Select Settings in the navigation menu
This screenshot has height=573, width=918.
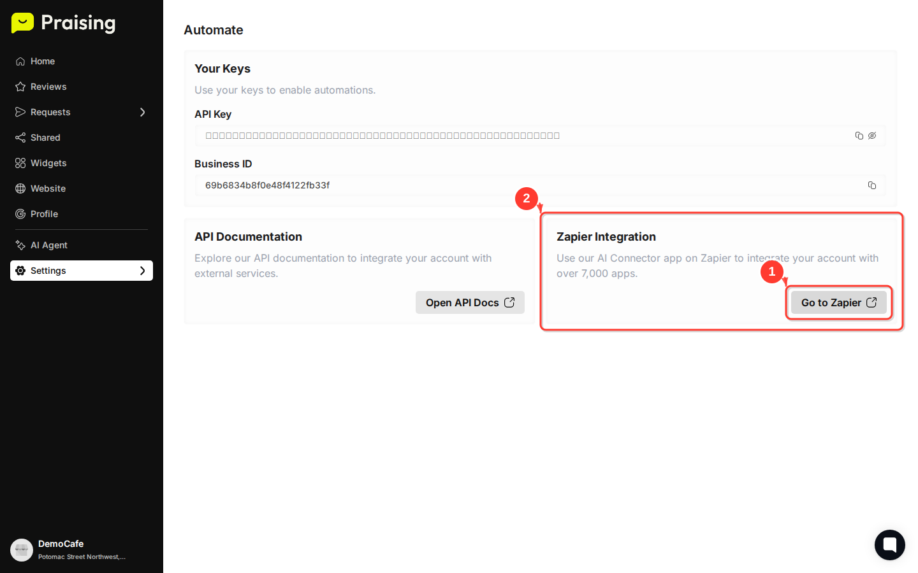click(x=48, y=271)
